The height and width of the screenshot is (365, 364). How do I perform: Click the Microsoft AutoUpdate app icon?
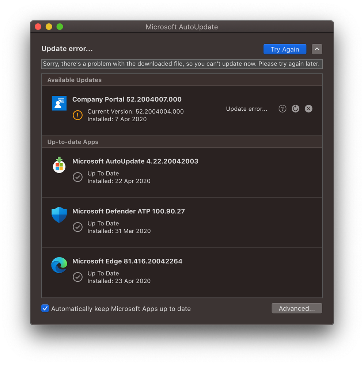59,165
